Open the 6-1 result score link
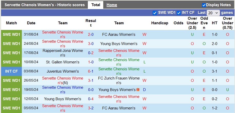Screen dimensions: 235x113 pyautogui.click(x=91, y=71)
